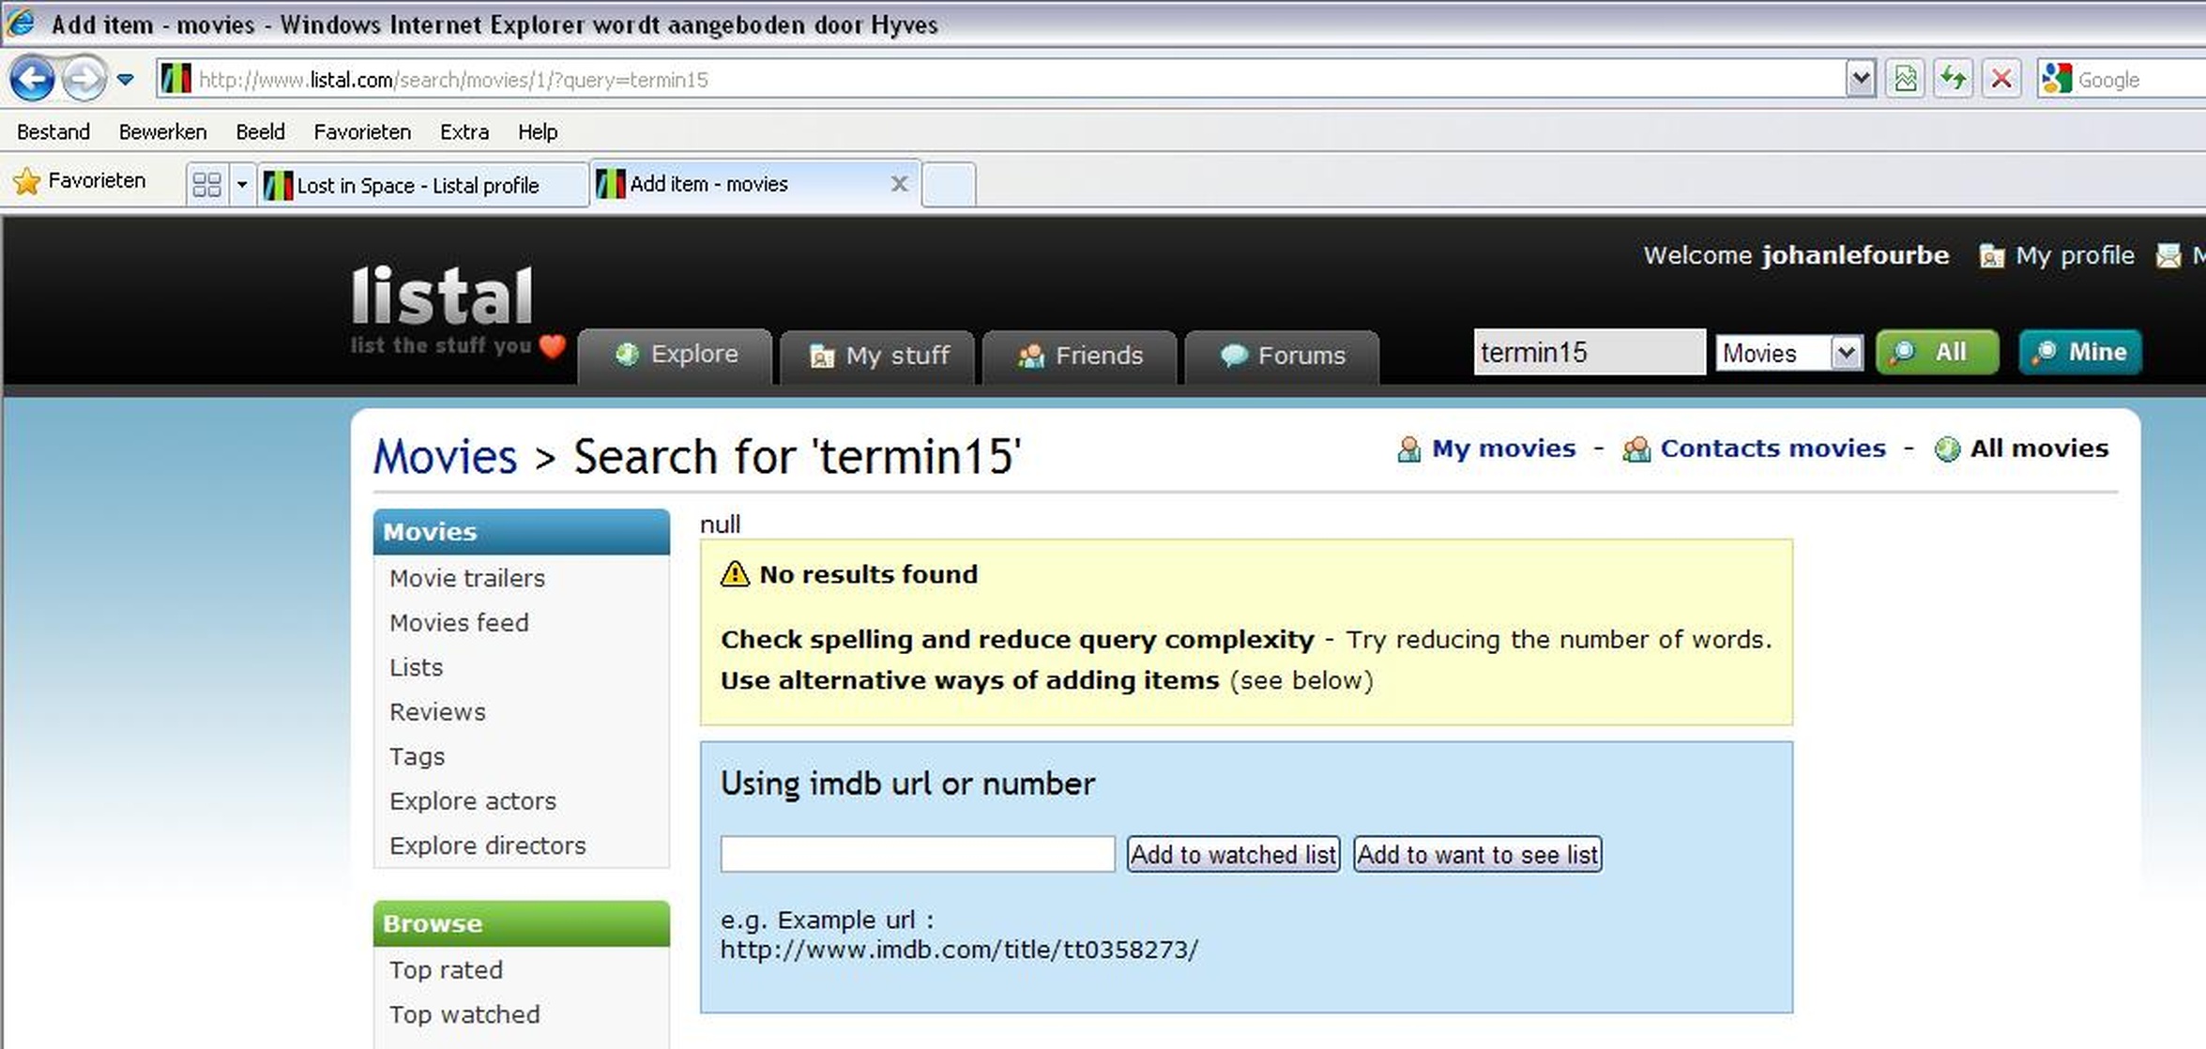Screen dimensions: 2206x1049
Task: Click the Browse sidebar header
Action: [522, 923]
